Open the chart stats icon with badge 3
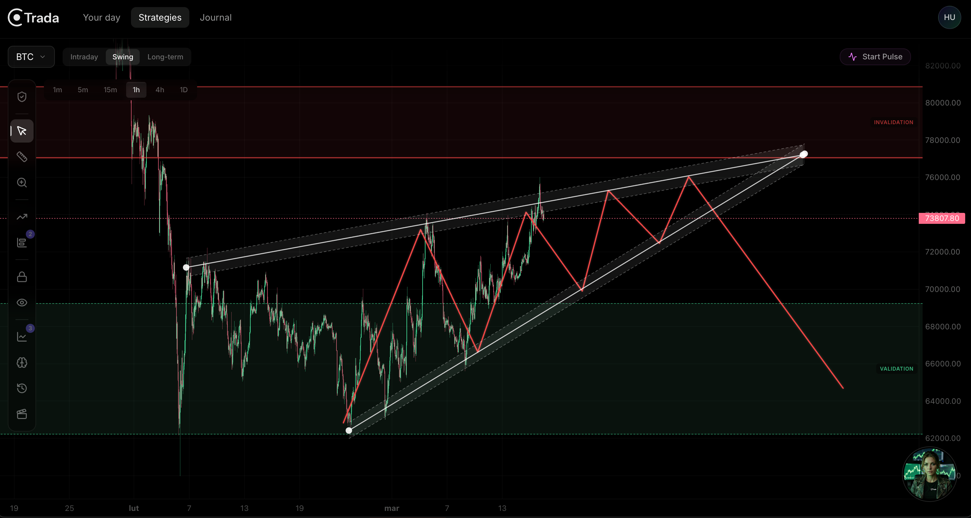 click(22, 337)
